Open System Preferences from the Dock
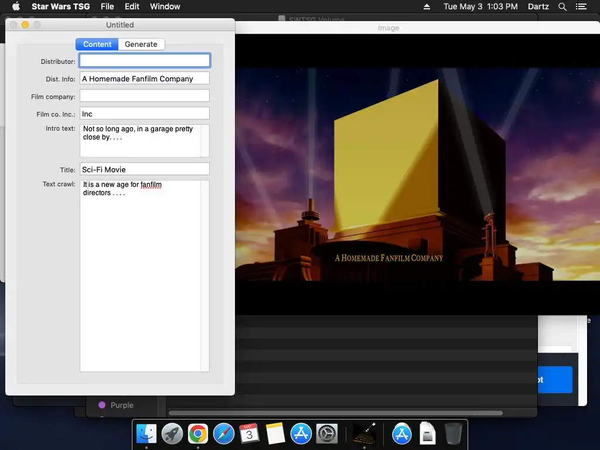The width and height of the screenshot is (600, 450). coord(326,434)
